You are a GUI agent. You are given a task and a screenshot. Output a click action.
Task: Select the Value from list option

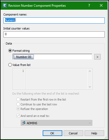click(10, 65)
